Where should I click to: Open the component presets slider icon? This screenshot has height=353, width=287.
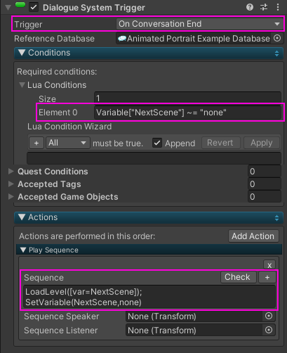coord(264,7)
